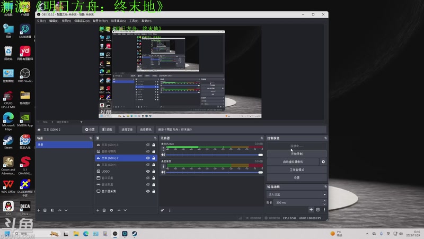Screen dimensions: 424x239
Task: Select the 场景 item in Scenes list
Action: 64,144
